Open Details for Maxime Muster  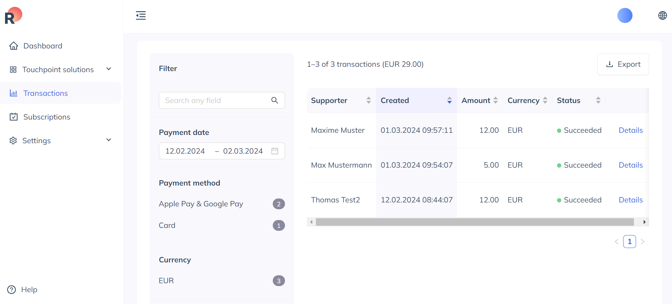[631, 130]
